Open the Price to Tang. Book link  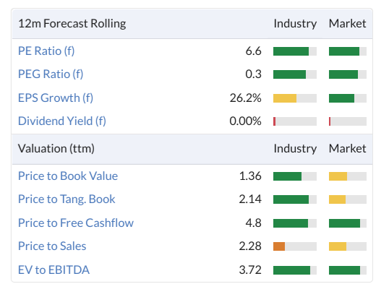[x=67, y=199]
